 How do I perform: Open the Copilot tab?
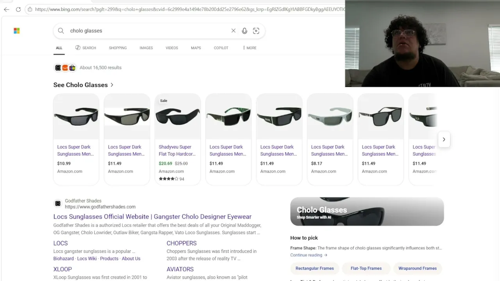[x=221, y=48]
